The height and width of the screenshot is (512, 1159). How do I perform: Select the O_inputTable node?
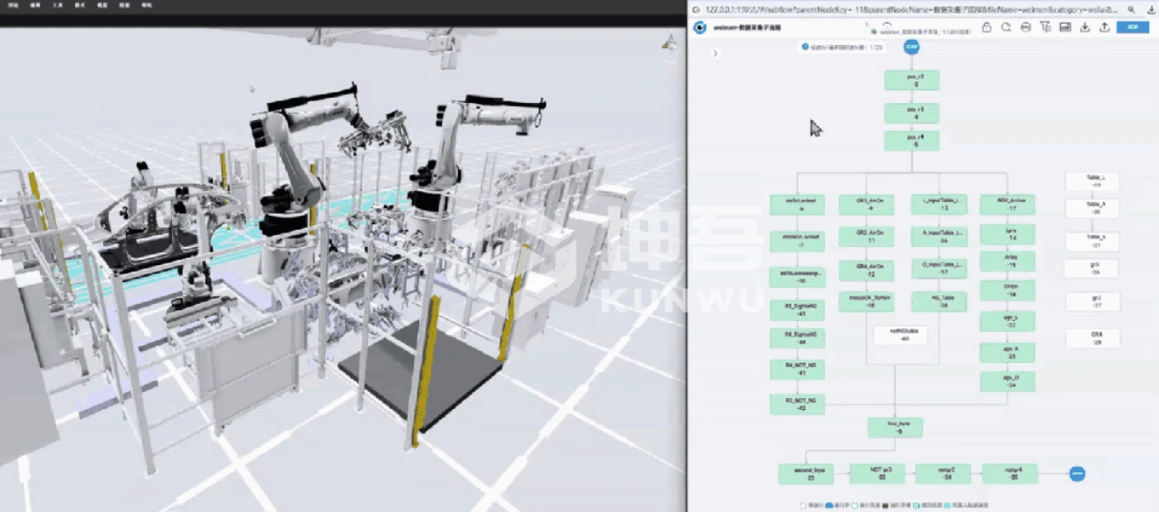click(939, 268)
